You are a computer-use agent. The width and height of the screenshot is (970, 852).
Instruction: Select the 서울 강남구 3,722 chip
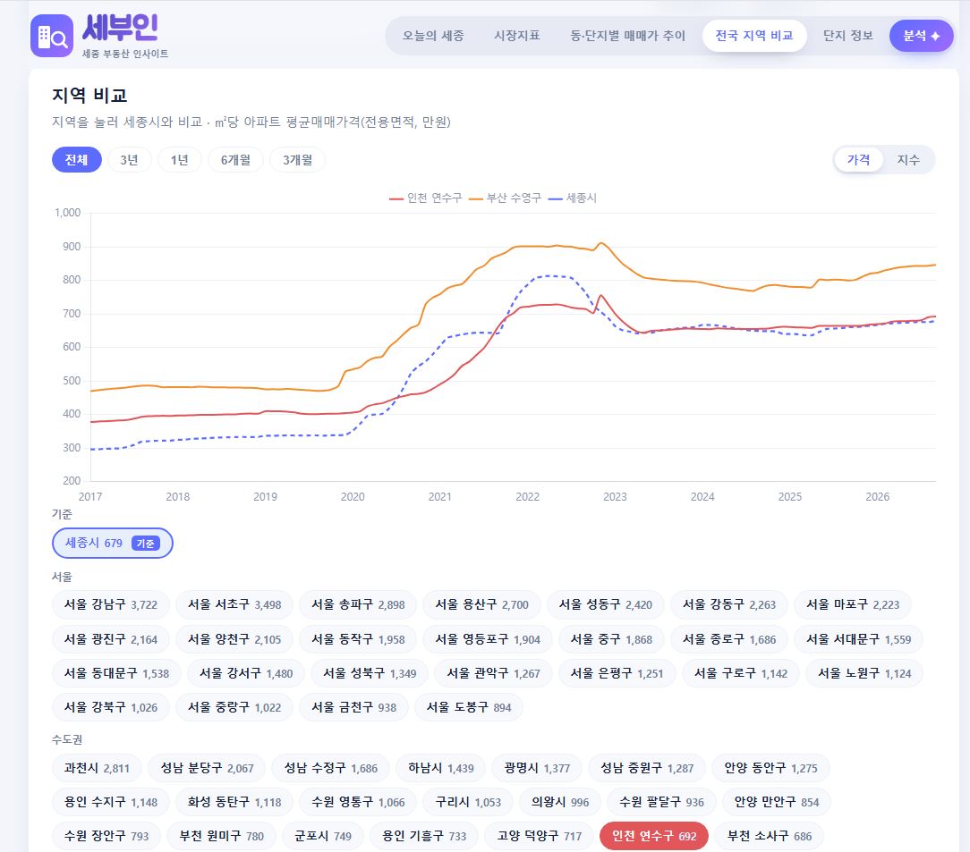tap(111, 605)
